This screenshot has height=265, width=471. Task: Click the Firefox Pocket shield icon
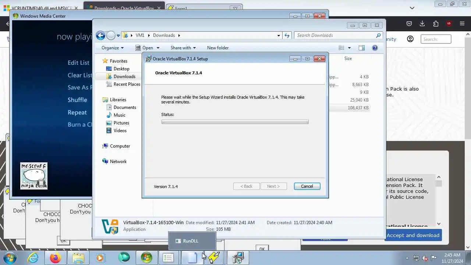(409, 24)
